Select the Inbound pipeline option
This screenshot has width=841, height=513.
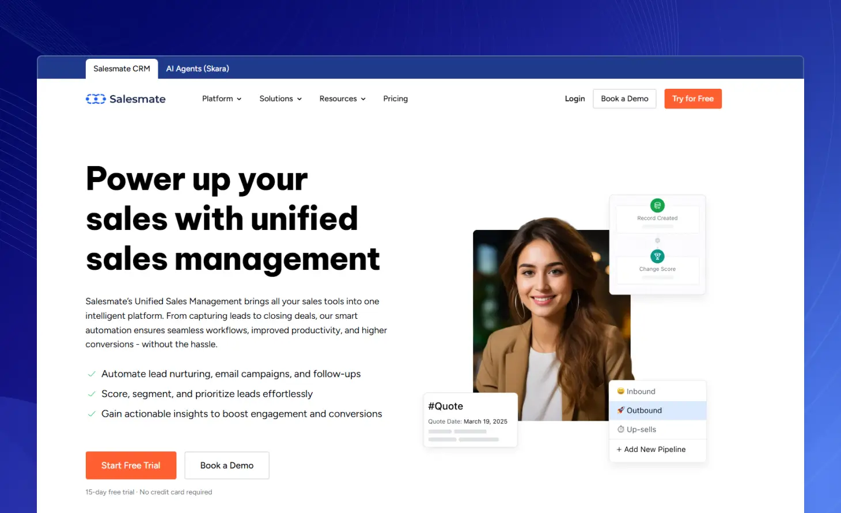[x=657, y=391]
